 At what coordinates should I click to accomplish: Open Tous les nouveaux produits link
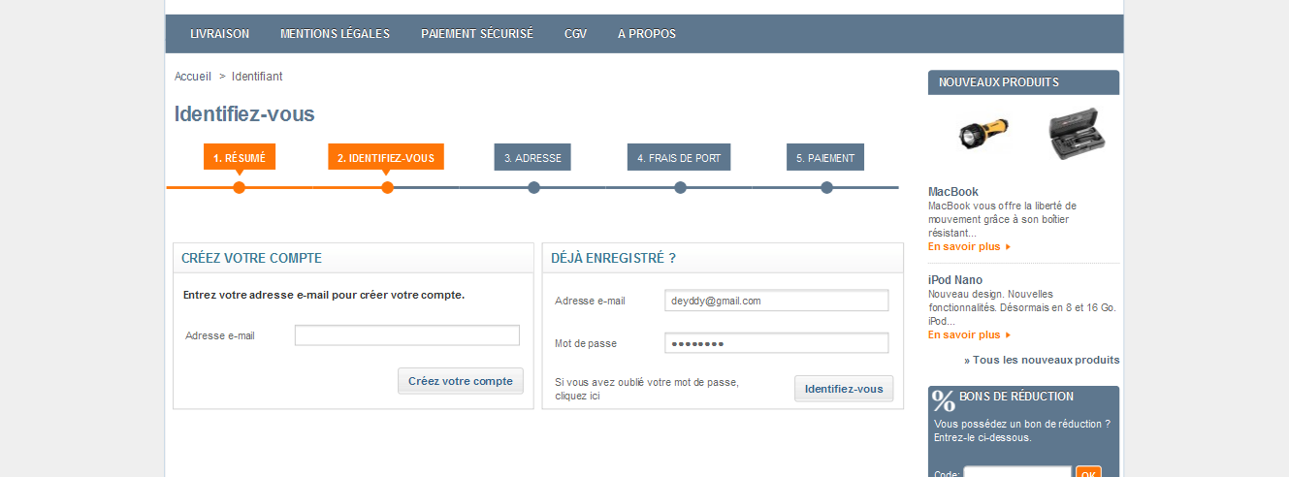[x=1042, y=360]
